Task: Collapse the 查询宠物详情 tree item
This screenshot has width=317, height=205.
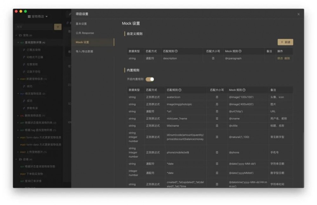Action: 18,42
